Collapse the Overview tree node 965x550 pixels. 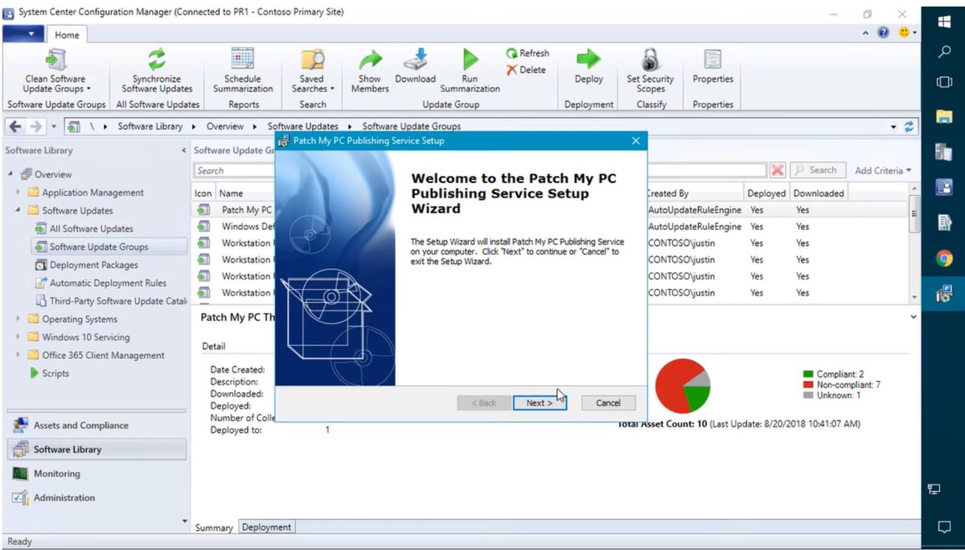10,174
